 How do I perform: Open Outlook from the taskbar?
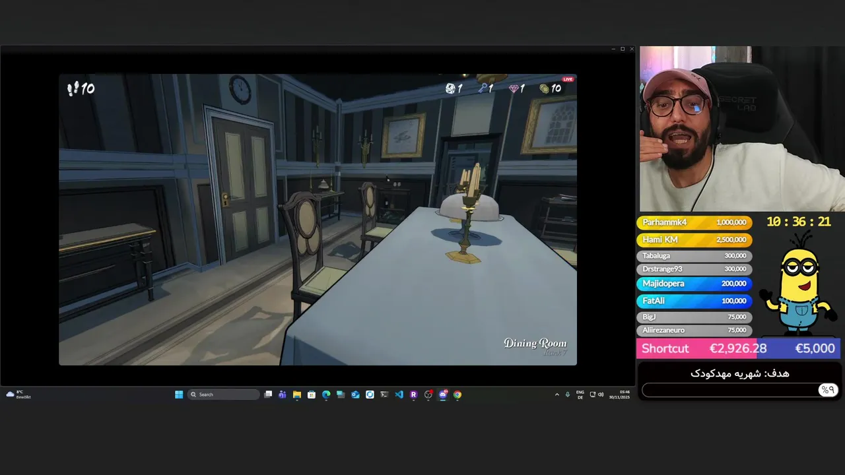coord(355,395)
